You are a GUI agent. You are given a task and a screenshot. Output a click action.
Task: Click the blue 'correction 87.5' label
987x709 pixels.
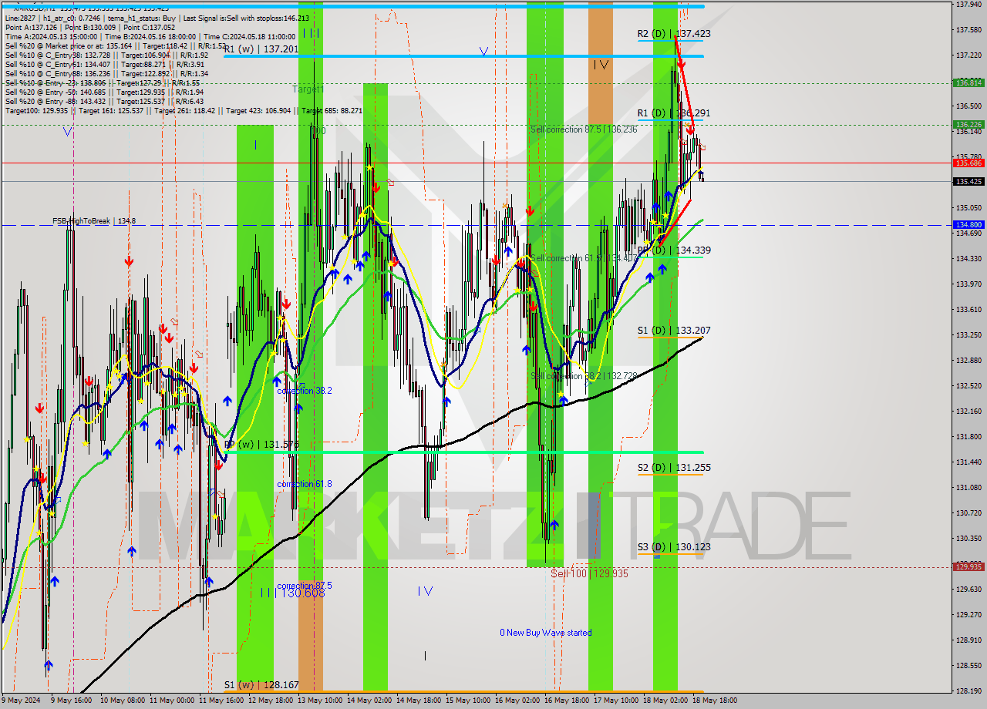[305, 586]
